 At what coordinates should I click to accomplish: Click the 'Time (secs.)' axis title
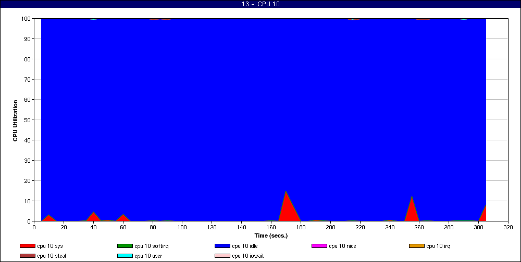271,236
